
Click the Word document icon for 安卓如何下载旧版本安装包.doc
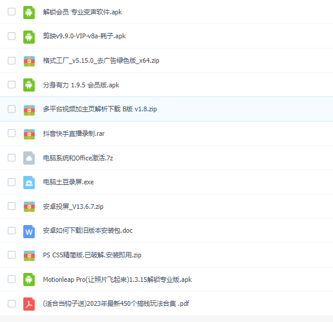29,232
